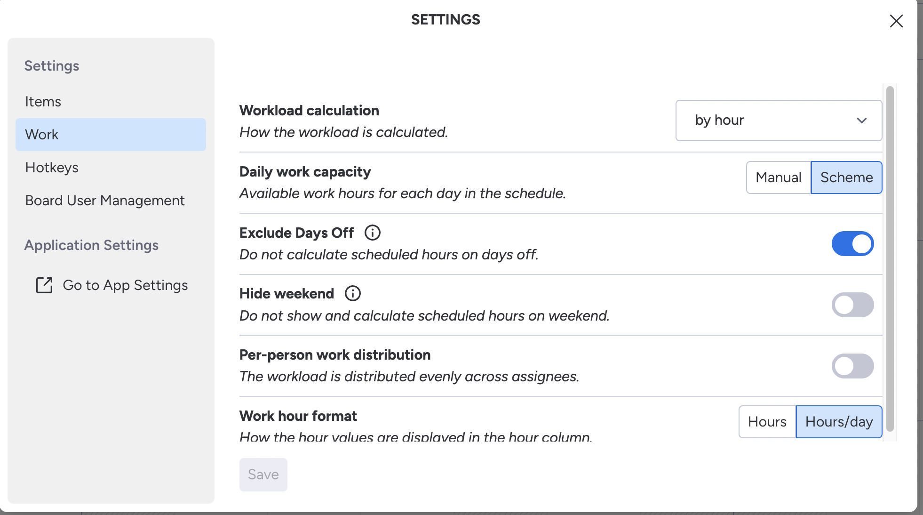Click the Hotkeys settings section
The image size is (923, 515).
51,168
